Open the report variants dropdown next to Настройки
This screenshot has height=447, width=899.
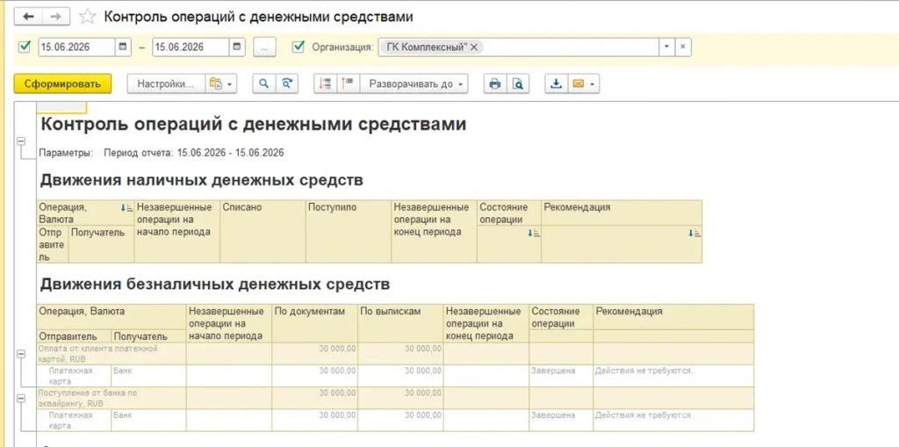coord(221,83)
